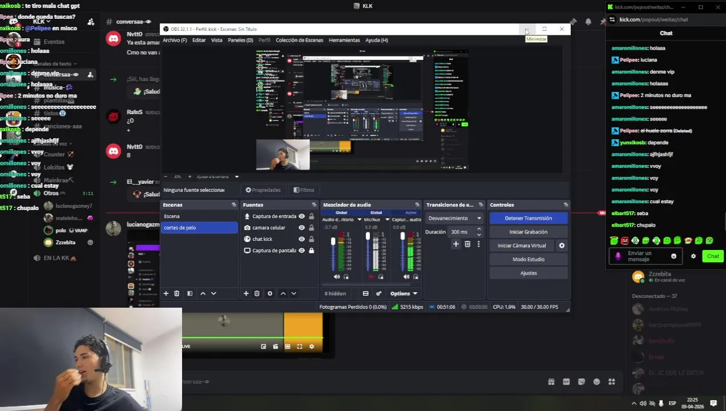Hide the chat kick source

301,239
